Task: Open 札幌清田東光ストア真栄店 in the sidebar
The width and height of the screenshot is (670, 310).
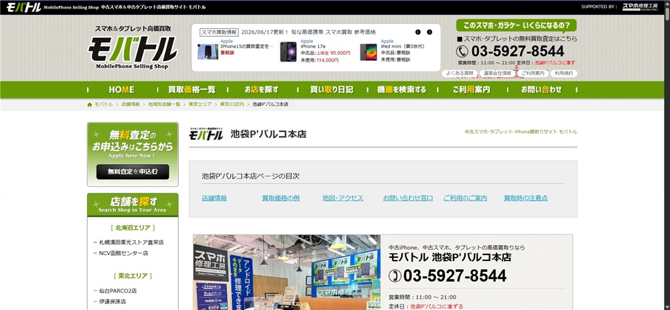Action: coord(131,242)
